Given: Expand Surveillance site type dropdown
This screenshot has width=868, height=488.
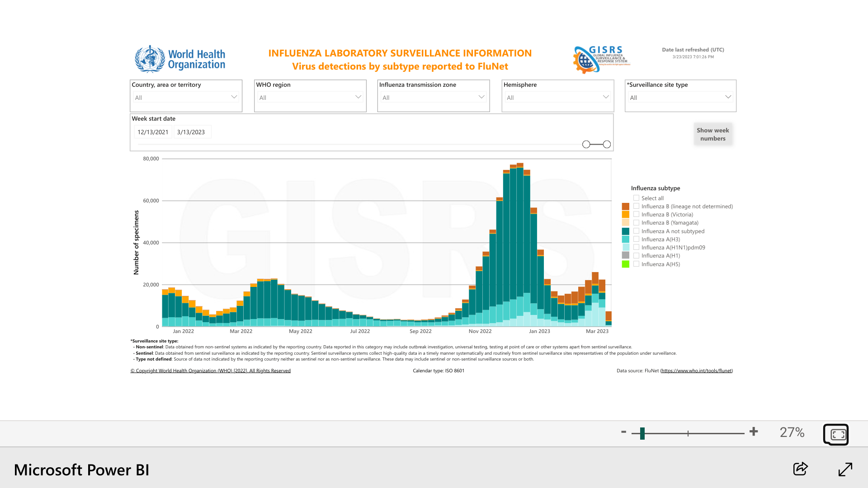Looking at the screenshot, I should [x=680, y=97].
